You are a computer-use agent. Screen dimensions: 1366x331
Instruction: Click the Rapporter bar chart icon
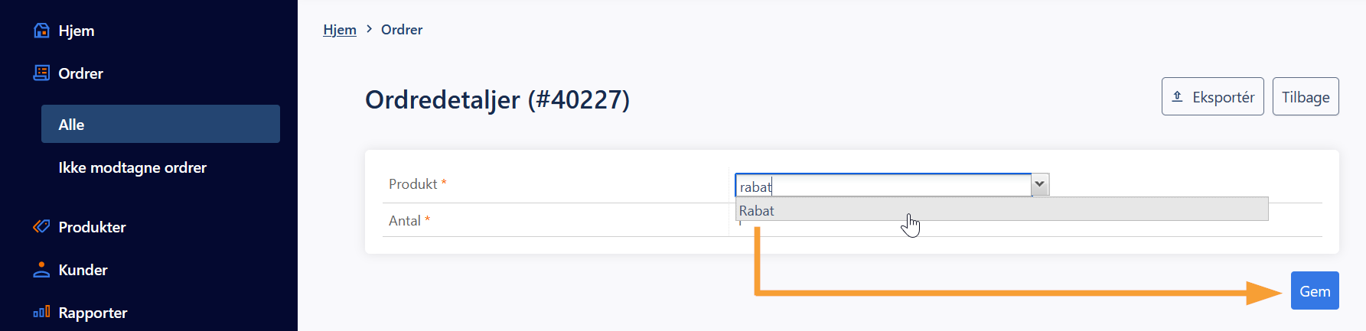(42, 312)
